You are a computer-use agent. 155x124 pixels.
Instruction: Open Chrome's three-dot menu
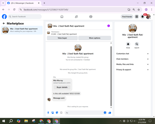152,10
